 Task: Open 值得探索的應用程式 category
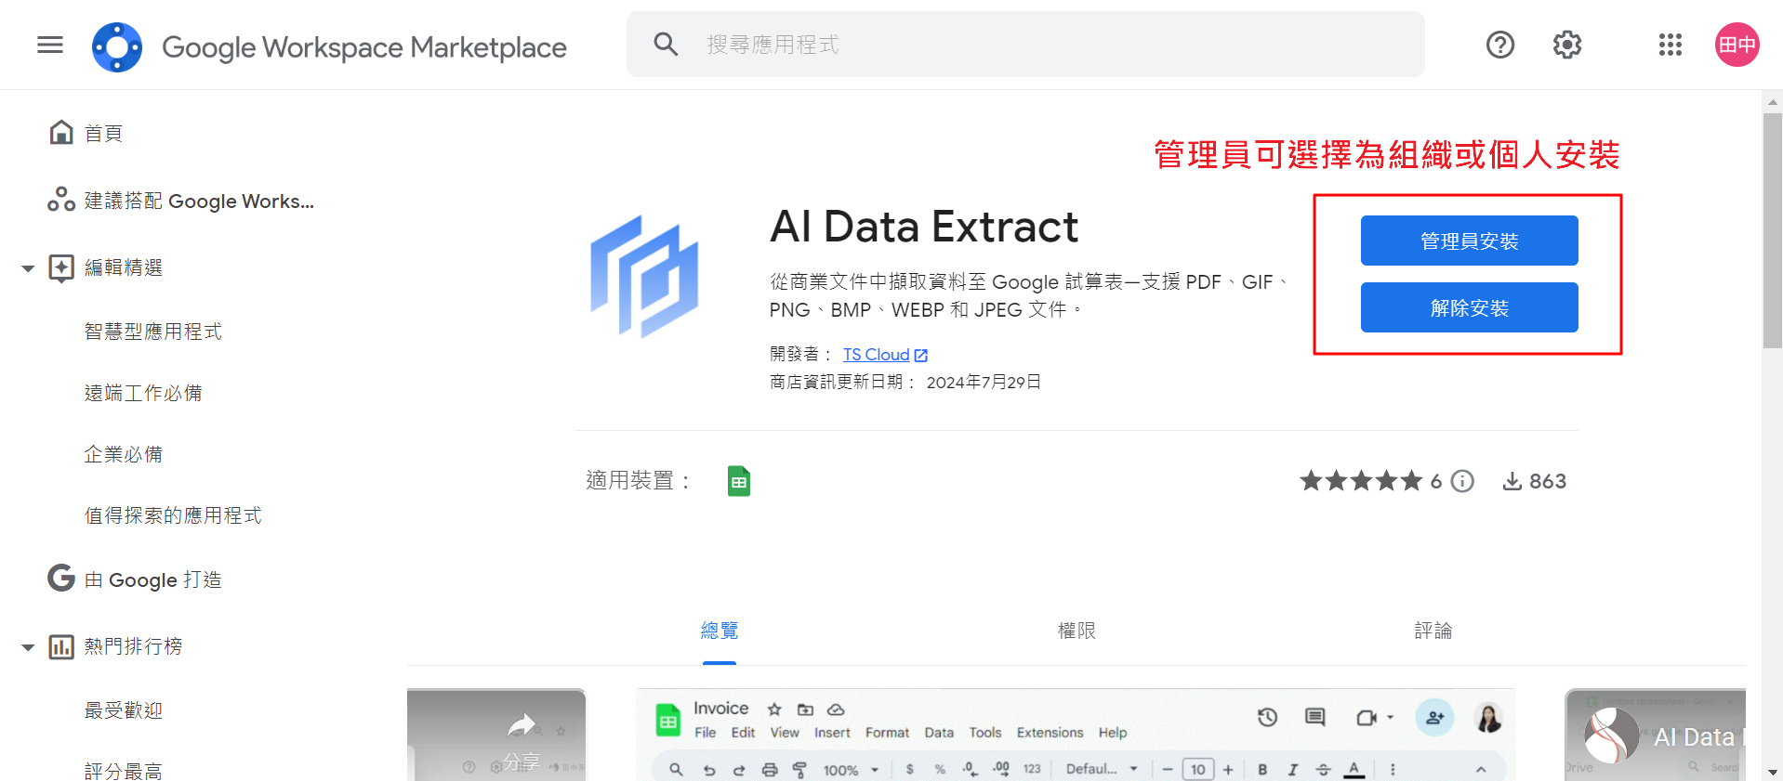pyautogui.click(x=173, y=515)
